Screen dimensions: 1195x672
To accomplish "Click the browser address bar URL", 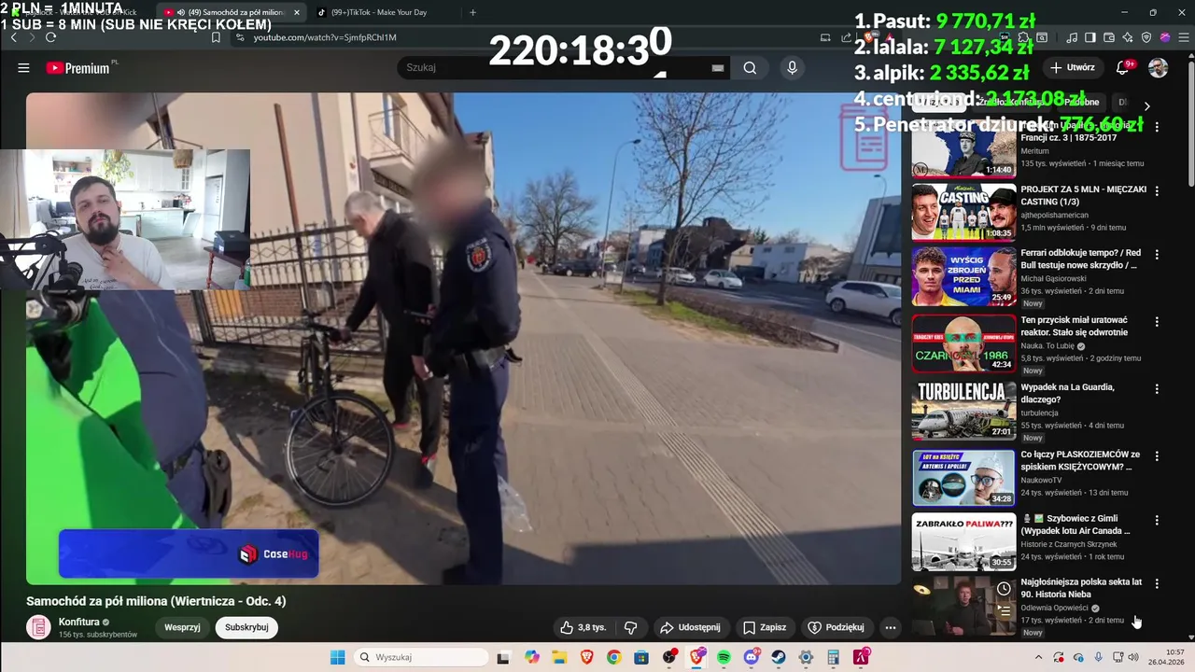I will 325,37.
